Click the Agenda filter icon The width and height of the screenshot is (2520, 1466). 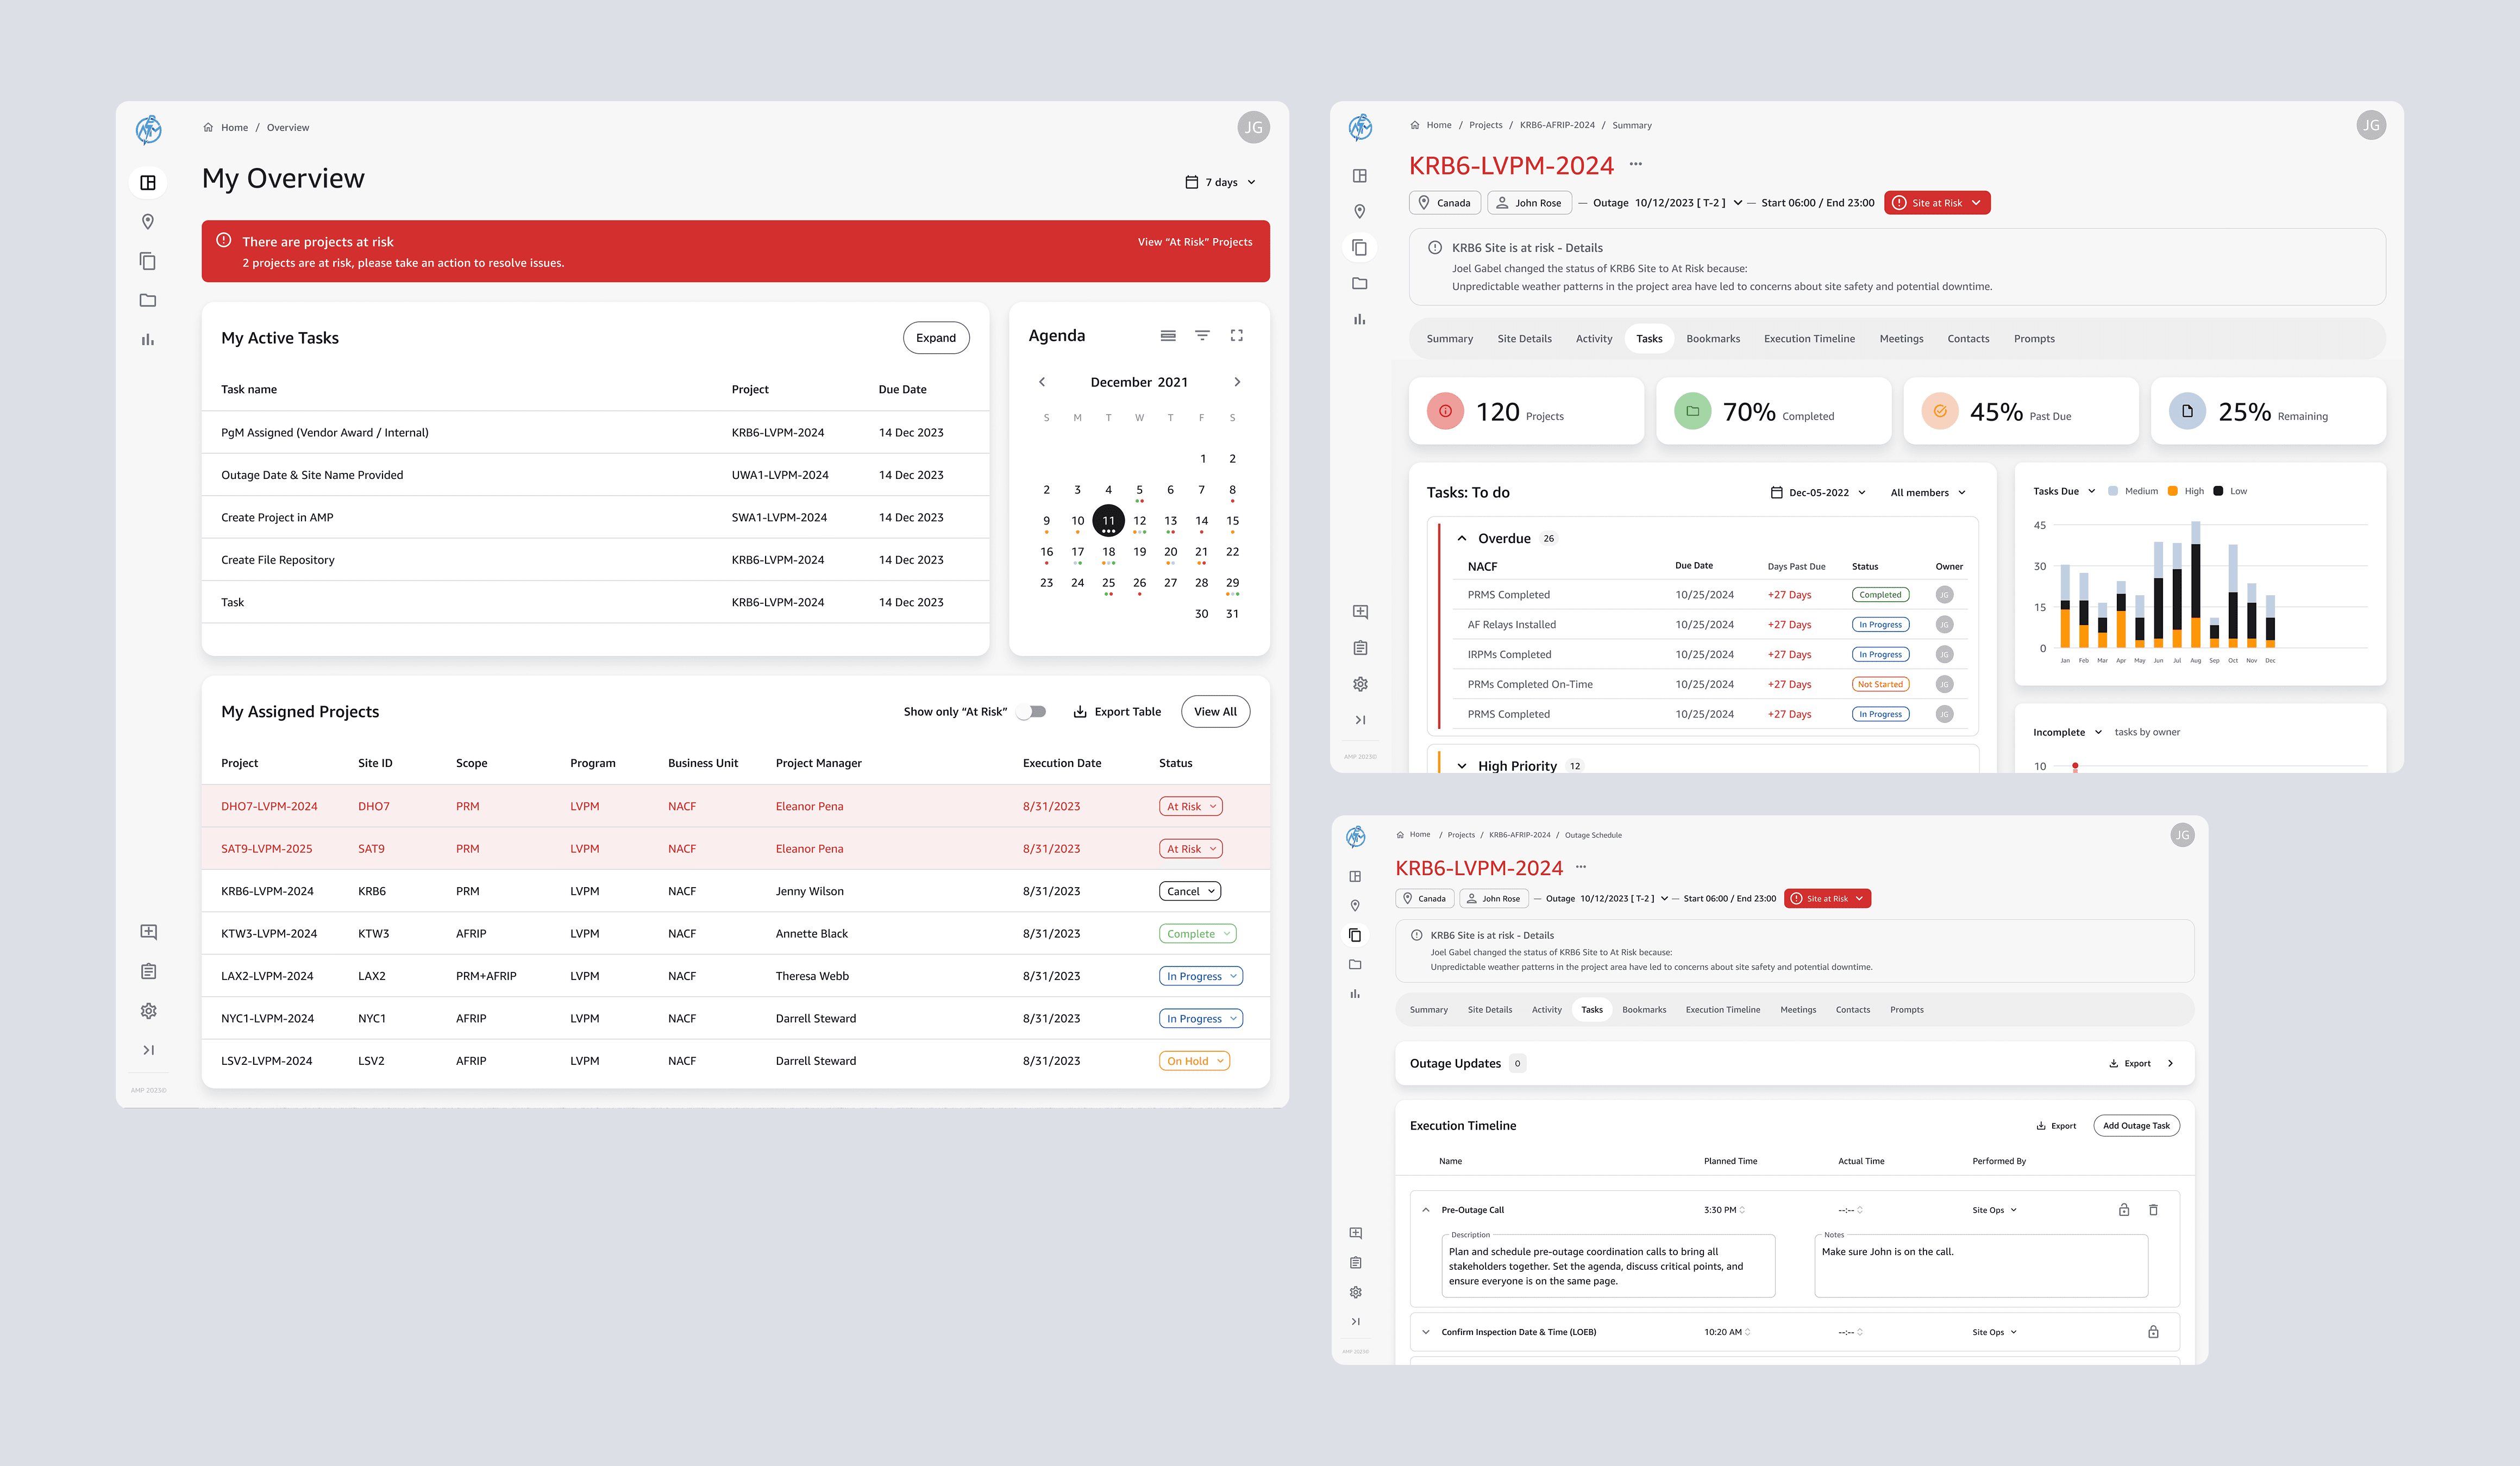(x=1202, y=335)
